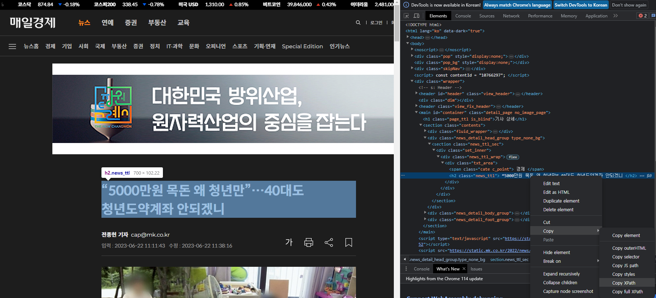Screen dimensions: 656x298
Task: Expand the div class pop node
Action: [x=412, y=56]
